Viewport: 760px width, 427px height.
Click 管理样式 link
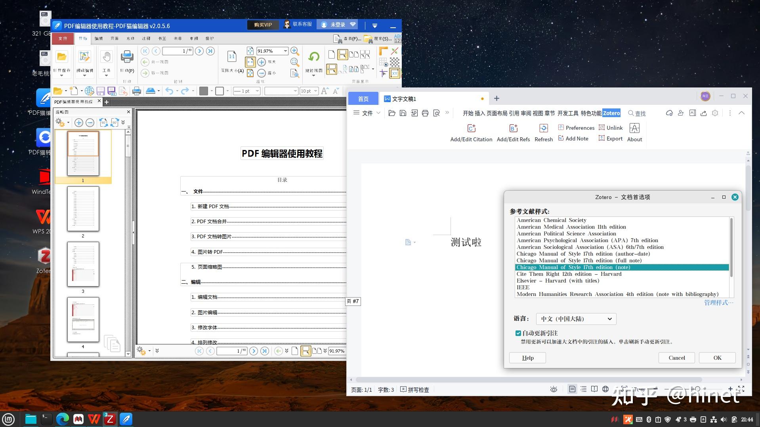click(x=719, y=303)
